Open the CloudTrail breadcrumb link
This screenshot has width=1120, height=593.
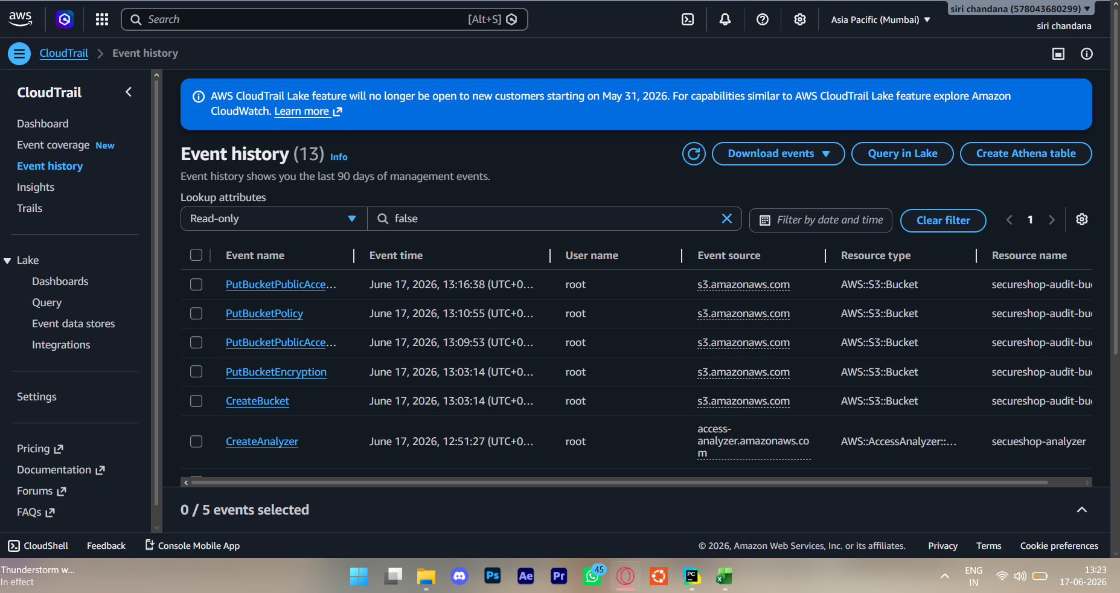(64, 53)
